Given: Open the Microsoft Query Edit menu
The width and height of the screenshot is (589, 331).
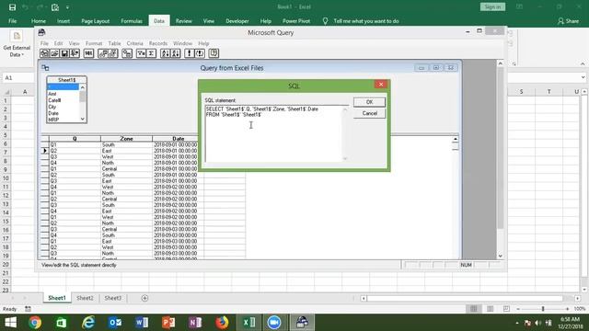Looking at the screenshot, I should (58, 43).
